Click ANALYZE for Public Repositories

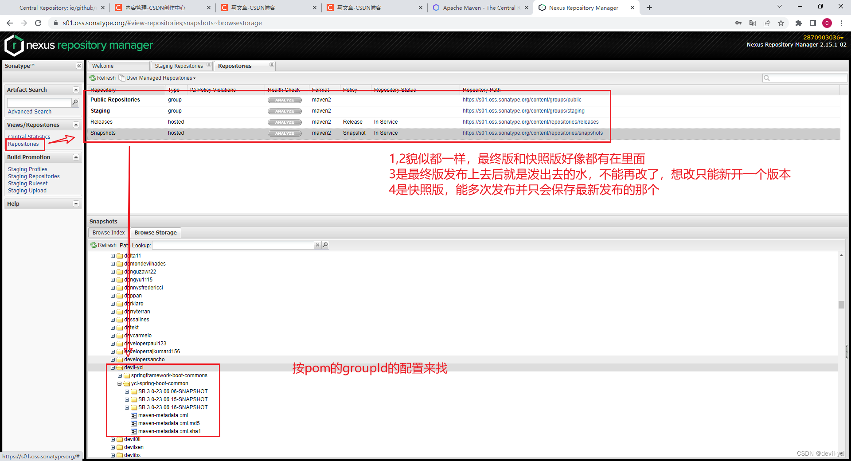click(x=285, y=100)
